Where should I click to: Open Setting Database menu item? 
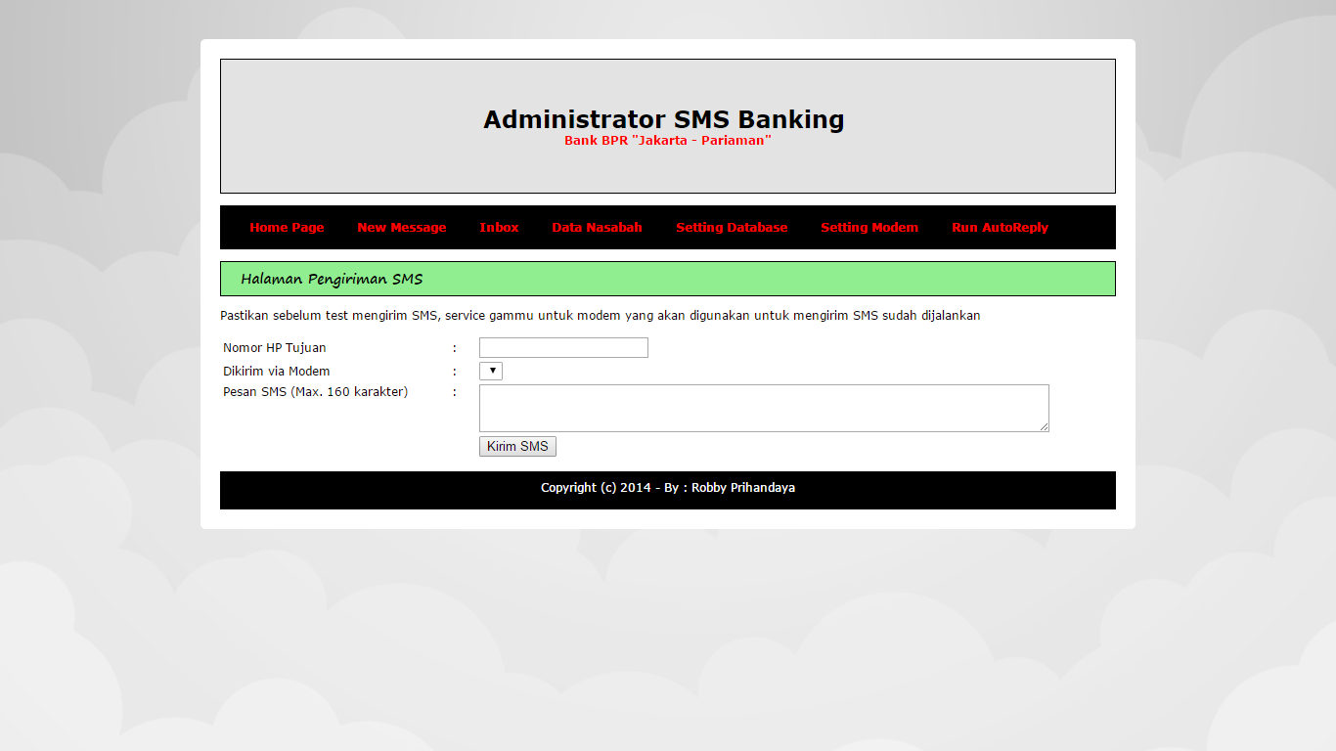click(732, 228)
